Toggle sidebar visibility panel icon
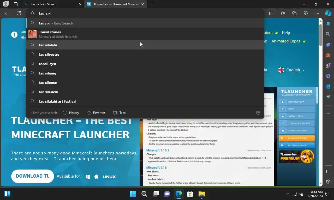This screenshot has height=200, width=334. coord(328,171)
